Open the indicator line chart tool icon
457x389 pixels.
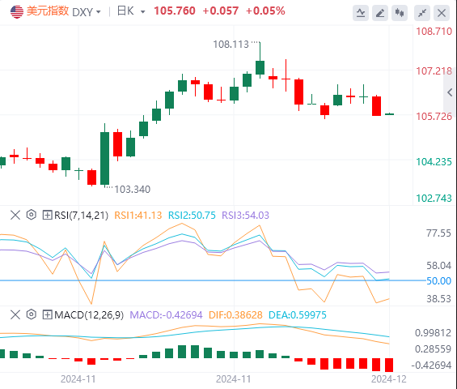[361, 13]
